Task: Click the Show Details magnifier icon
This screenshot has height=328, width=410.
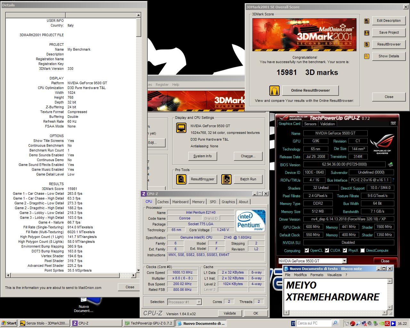Action: click(x=367, y=56)
